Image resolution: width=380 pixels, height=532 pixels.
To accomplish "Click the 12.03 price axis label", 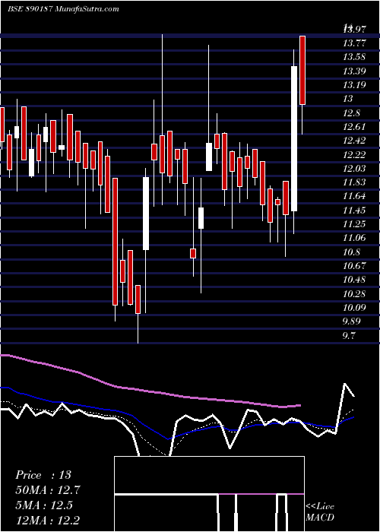I will (355, 169).
